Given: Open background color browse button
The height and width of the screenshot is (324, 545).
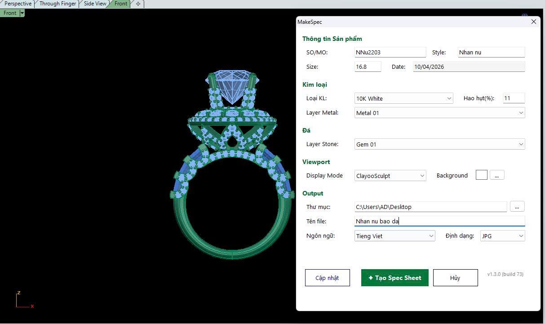Looking at the screenshot, I should tap(496, 176).
